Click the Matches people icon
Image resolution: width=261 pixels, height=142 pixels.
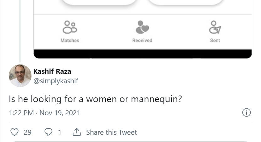(70, 27)
